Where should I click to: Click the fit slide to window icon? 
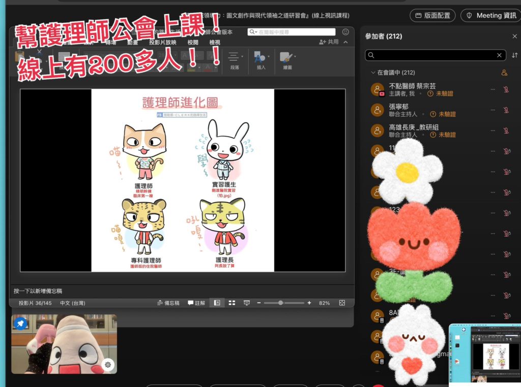tap(342, 303)
